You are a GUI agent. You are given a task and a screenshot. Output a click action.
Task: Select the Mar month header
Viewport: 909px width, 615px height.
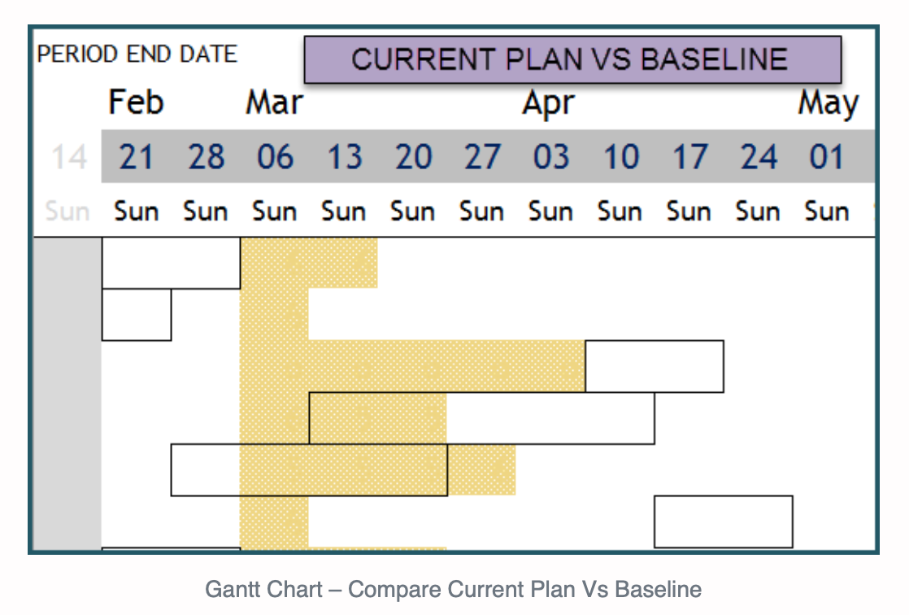click(x=274, y=102)
